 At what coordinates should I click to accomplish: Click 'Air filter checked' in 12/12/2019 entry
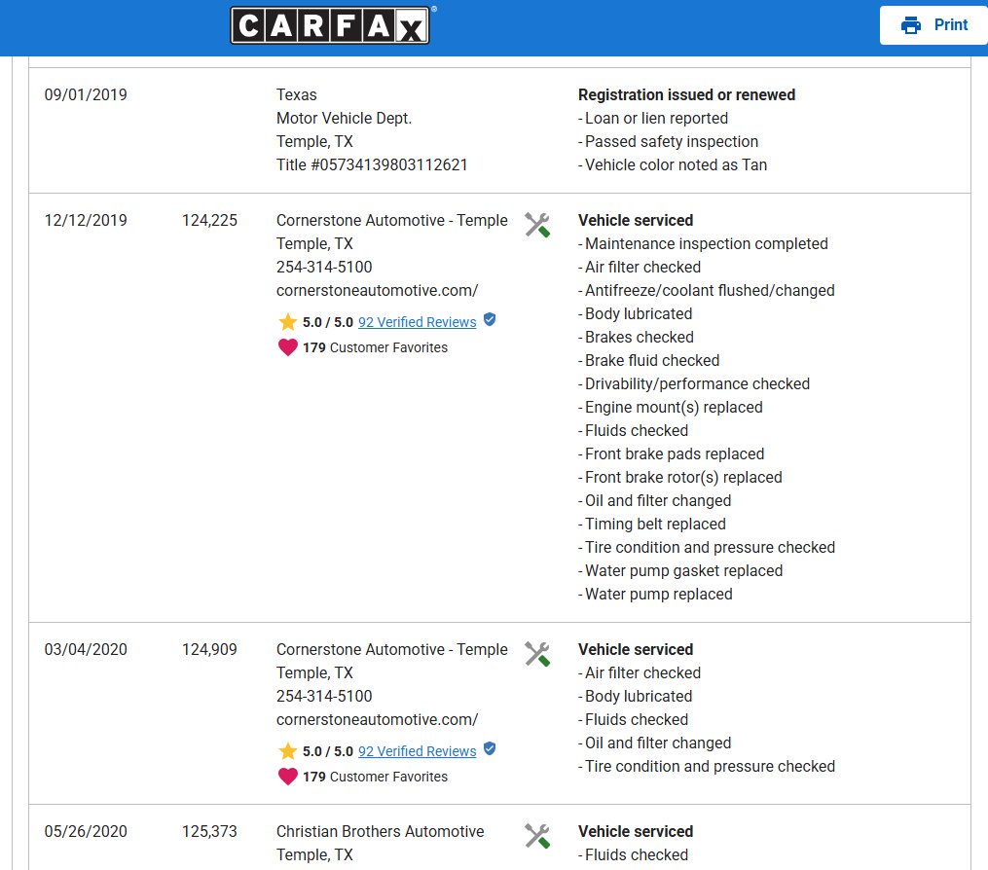[x=640, y=267]
